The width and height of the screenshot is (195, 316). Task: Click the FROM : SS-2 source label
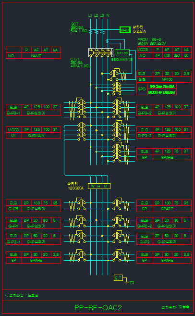[149, 39]
